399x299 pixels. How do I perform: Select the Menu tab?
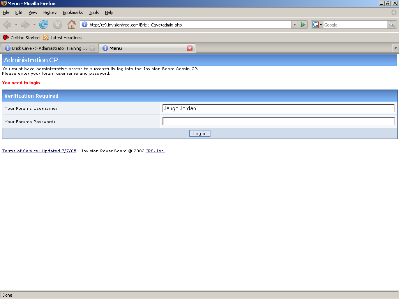pos(147,48)
